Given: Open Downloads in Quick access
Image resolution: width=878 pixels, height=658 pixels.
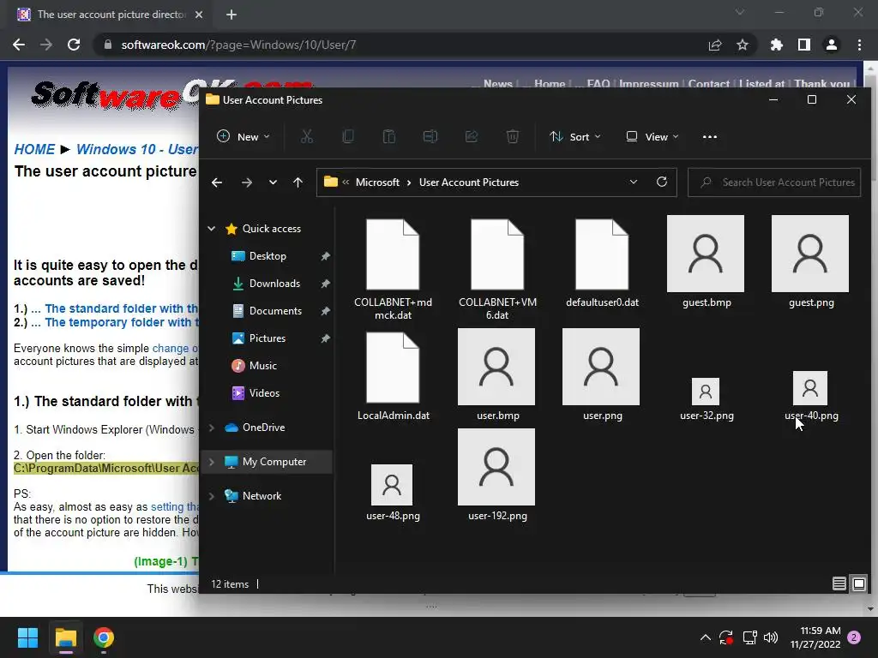Looking at the screenshot, I should tap(274, 283).
